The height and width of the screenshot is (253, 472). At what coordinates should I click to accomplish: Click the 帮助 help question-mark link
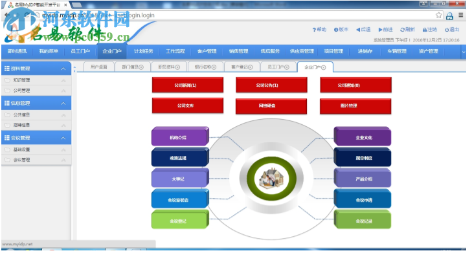319,30
